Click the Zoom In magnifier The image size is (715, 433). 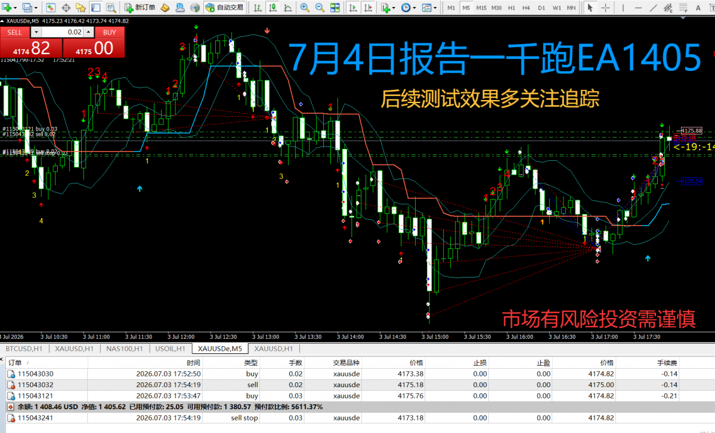pyautogui.click(x=305, y=7)
